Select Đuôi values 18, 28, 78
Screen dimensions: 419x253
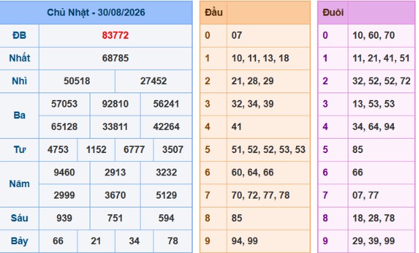point(374,218)
